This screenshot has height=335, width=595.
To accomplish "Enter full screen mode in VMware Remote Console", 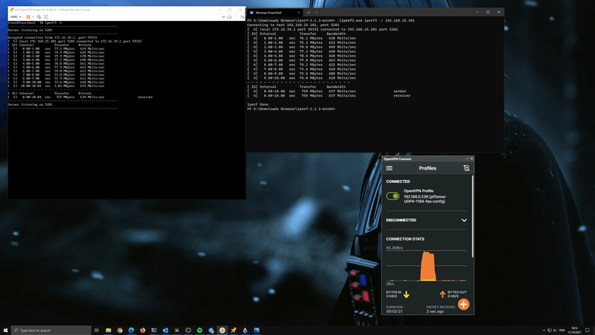I will (46, 16).
